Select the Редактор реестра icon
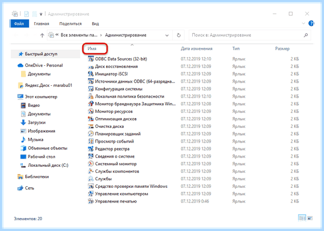Screen dimensions: 324x231 point(91,149)
